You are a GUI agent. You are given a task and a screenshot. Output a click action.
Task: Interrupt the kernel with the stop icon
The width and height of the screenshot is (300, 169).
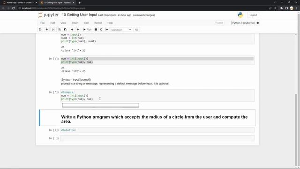click(x=96, y=30)
